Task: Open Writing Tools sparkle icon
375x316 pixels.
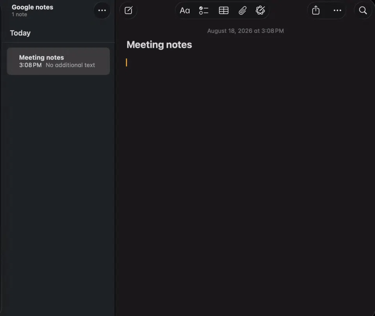Action: tap(260, 11)
